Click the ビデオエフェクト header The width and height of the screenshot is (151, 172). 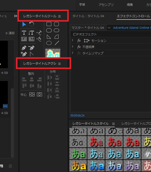pos(85,34)
